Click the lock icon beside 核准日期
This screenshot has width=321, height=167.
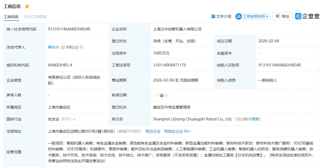[161, 95]
